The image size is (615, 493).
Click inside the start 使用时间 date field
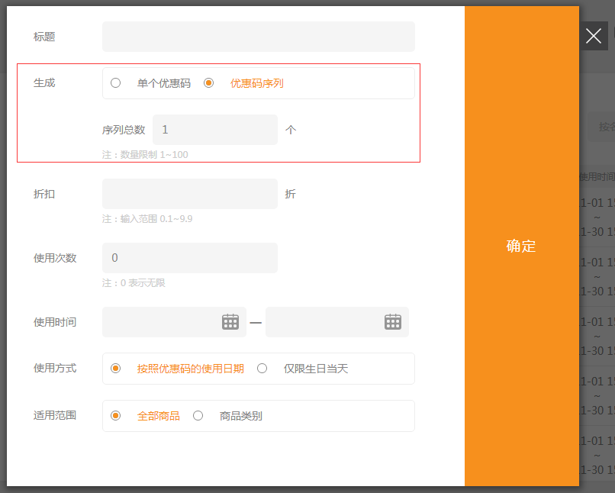click(x=160, y=322)
